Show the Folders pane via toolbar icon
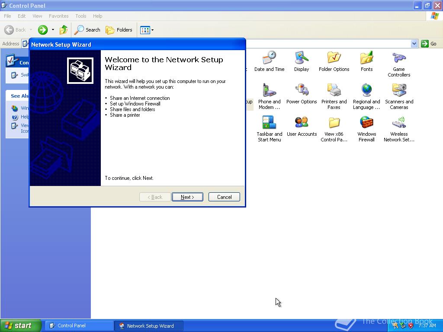This screenshot has height=332, width=443. 119,30
